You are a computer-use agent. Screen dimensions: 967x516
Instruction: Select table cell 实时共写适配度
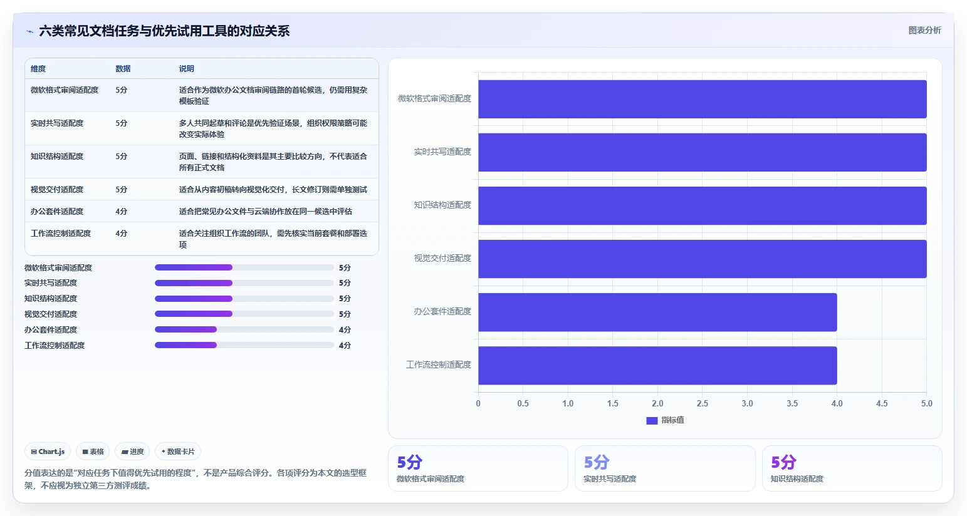coord(57,123)
